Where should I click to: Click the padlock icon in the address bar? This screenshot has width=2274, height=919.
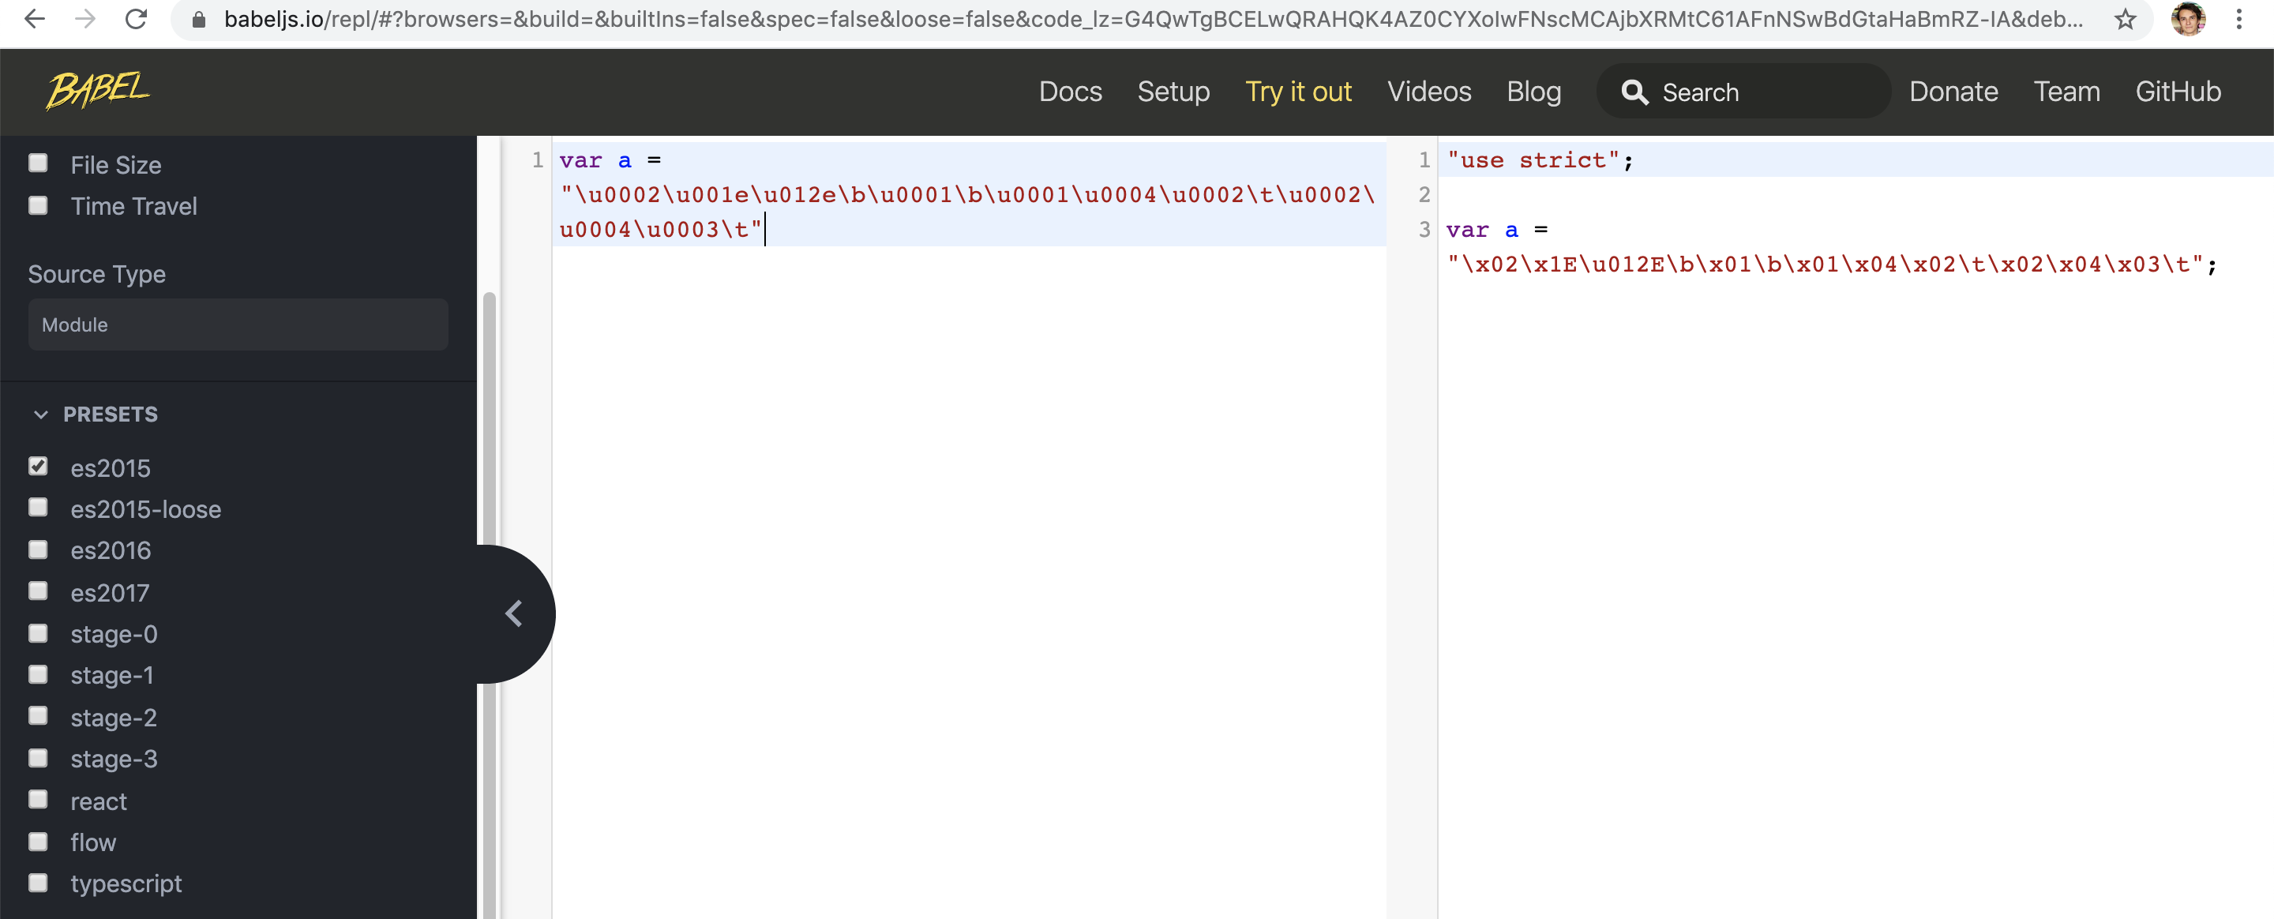199,18
